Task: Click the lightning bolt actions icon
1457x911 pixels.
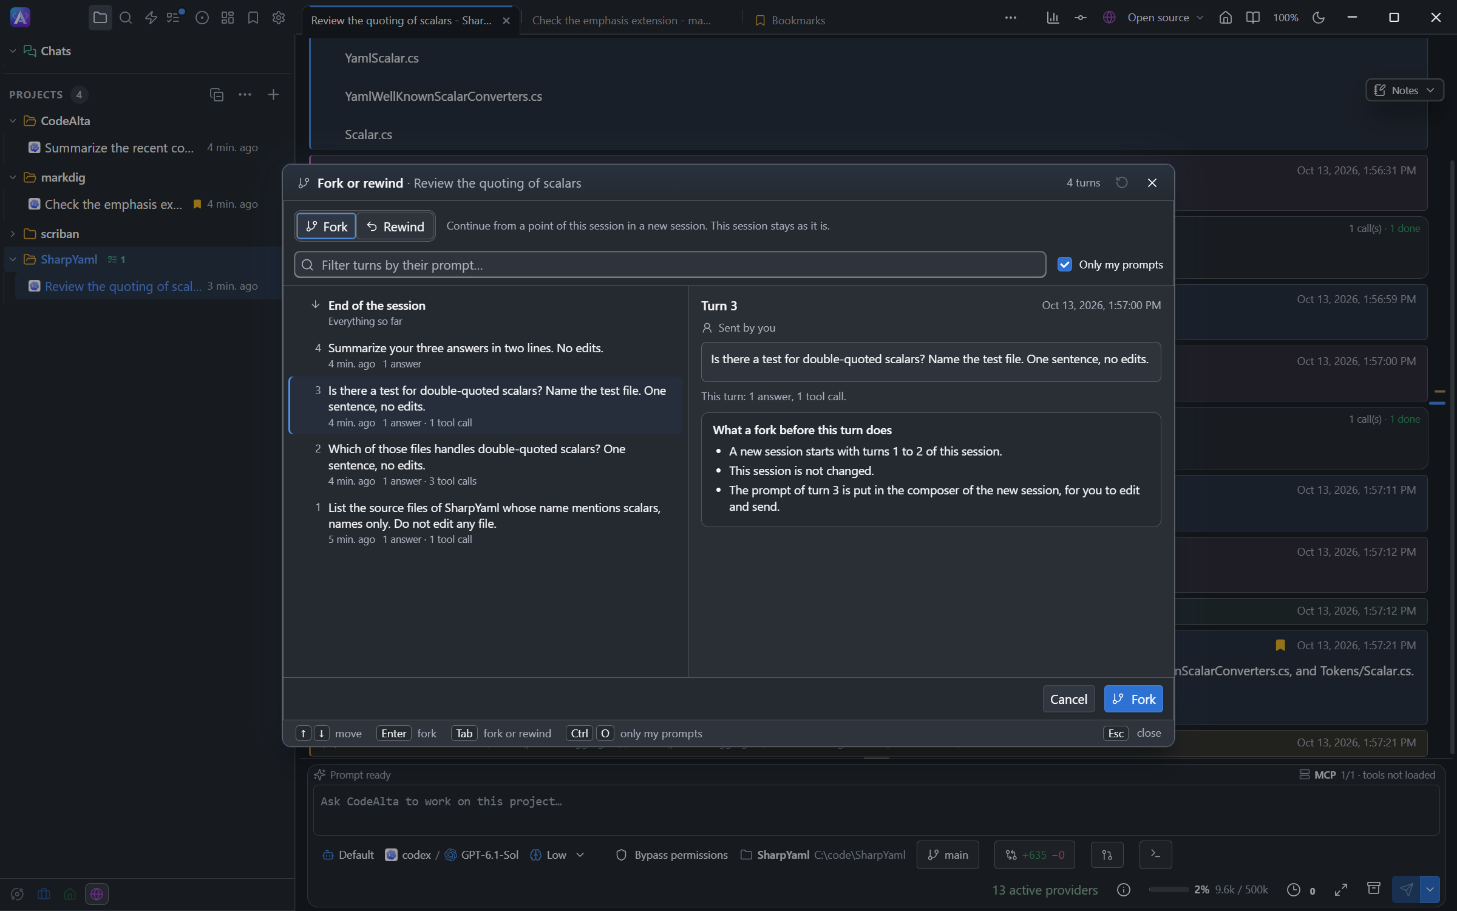Action: pyautogui.click(x=151, y=18)
